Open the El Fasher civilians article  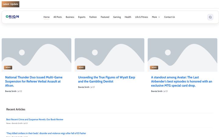[x=46, y=133]
